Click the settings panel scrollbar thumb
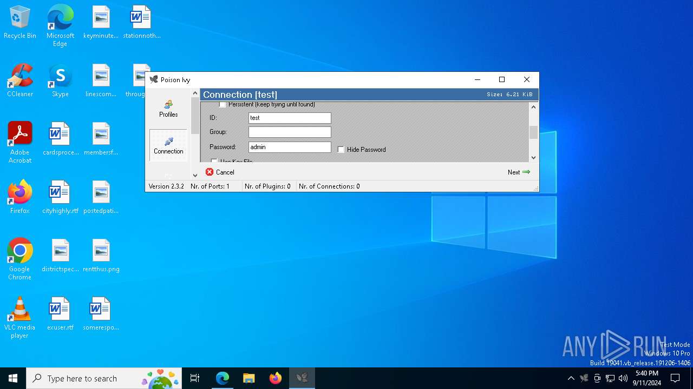This screenshot has width=693, height=389. click(x=533, y=132)
